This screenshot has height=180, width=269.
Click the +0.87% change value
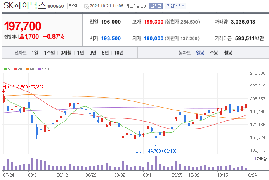pos(54,36)
